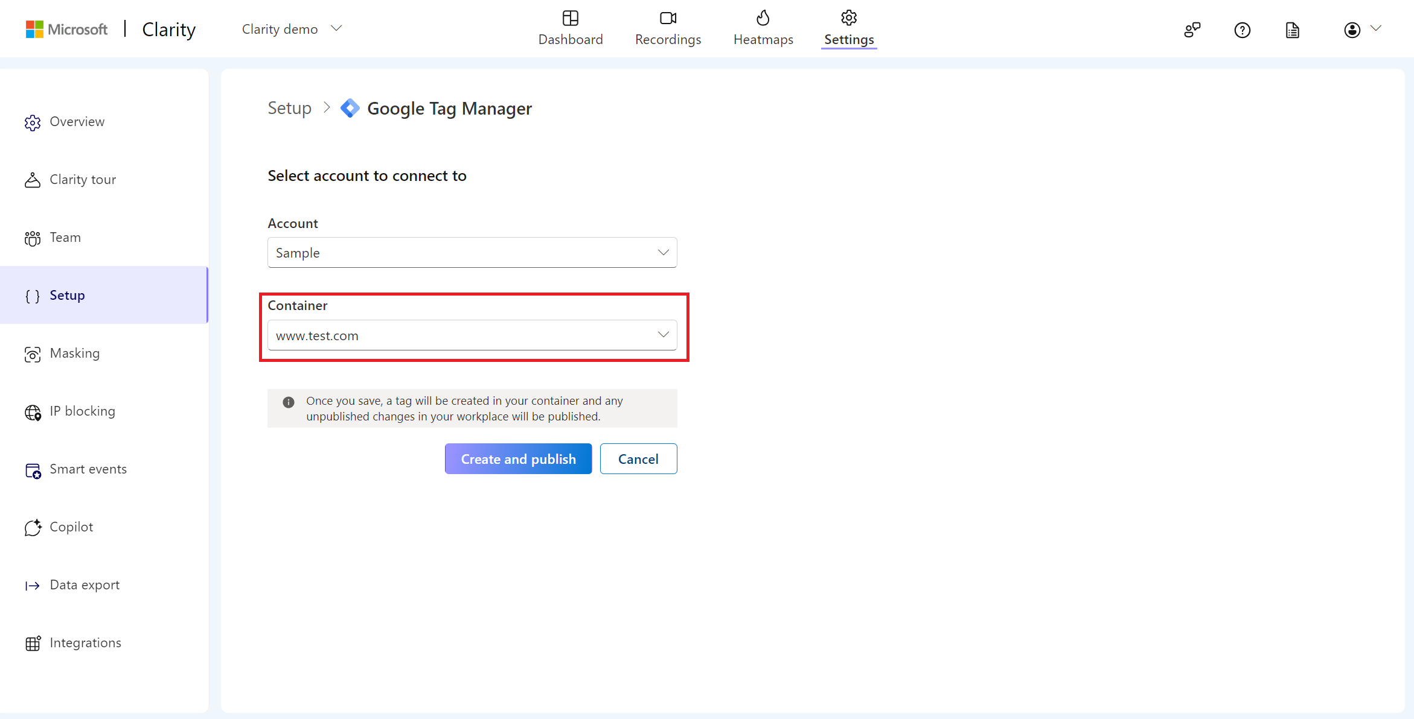Click the Recordings camera icon
Screen dimensions: 1414x719
click(x=668, y=18)
